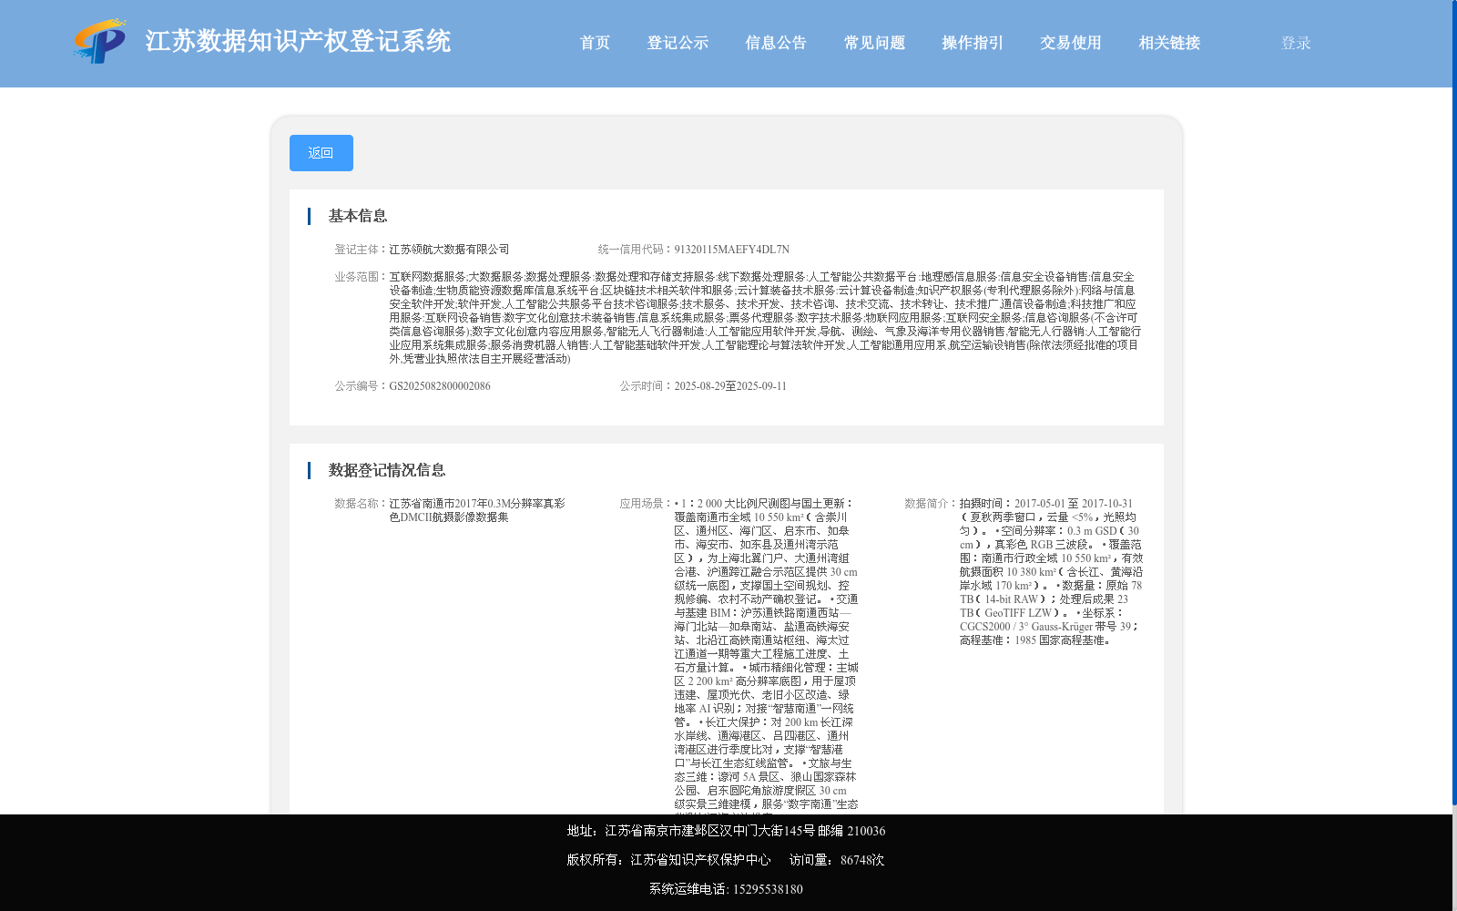Select credit code 91320115MAEFY4DL7N
The image size is (1457, 911).
(x=732, y=250)
